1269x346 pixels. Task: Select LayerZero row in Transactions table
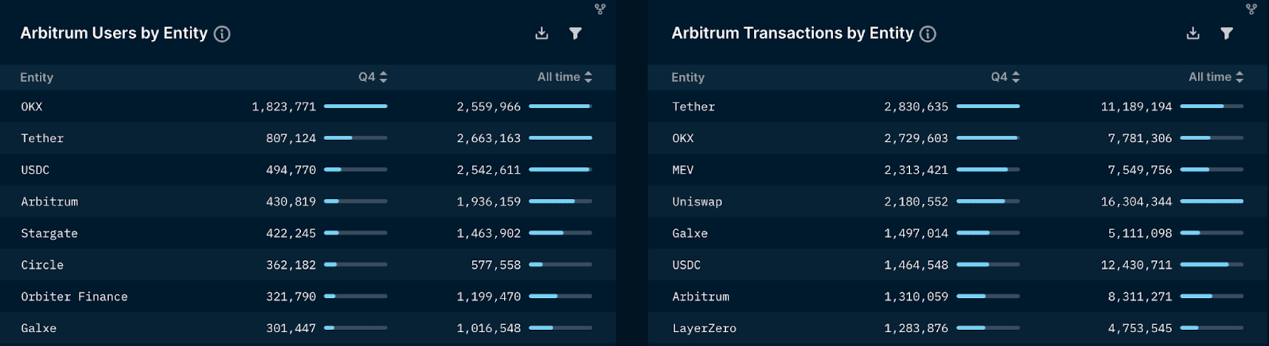point(704,328)
